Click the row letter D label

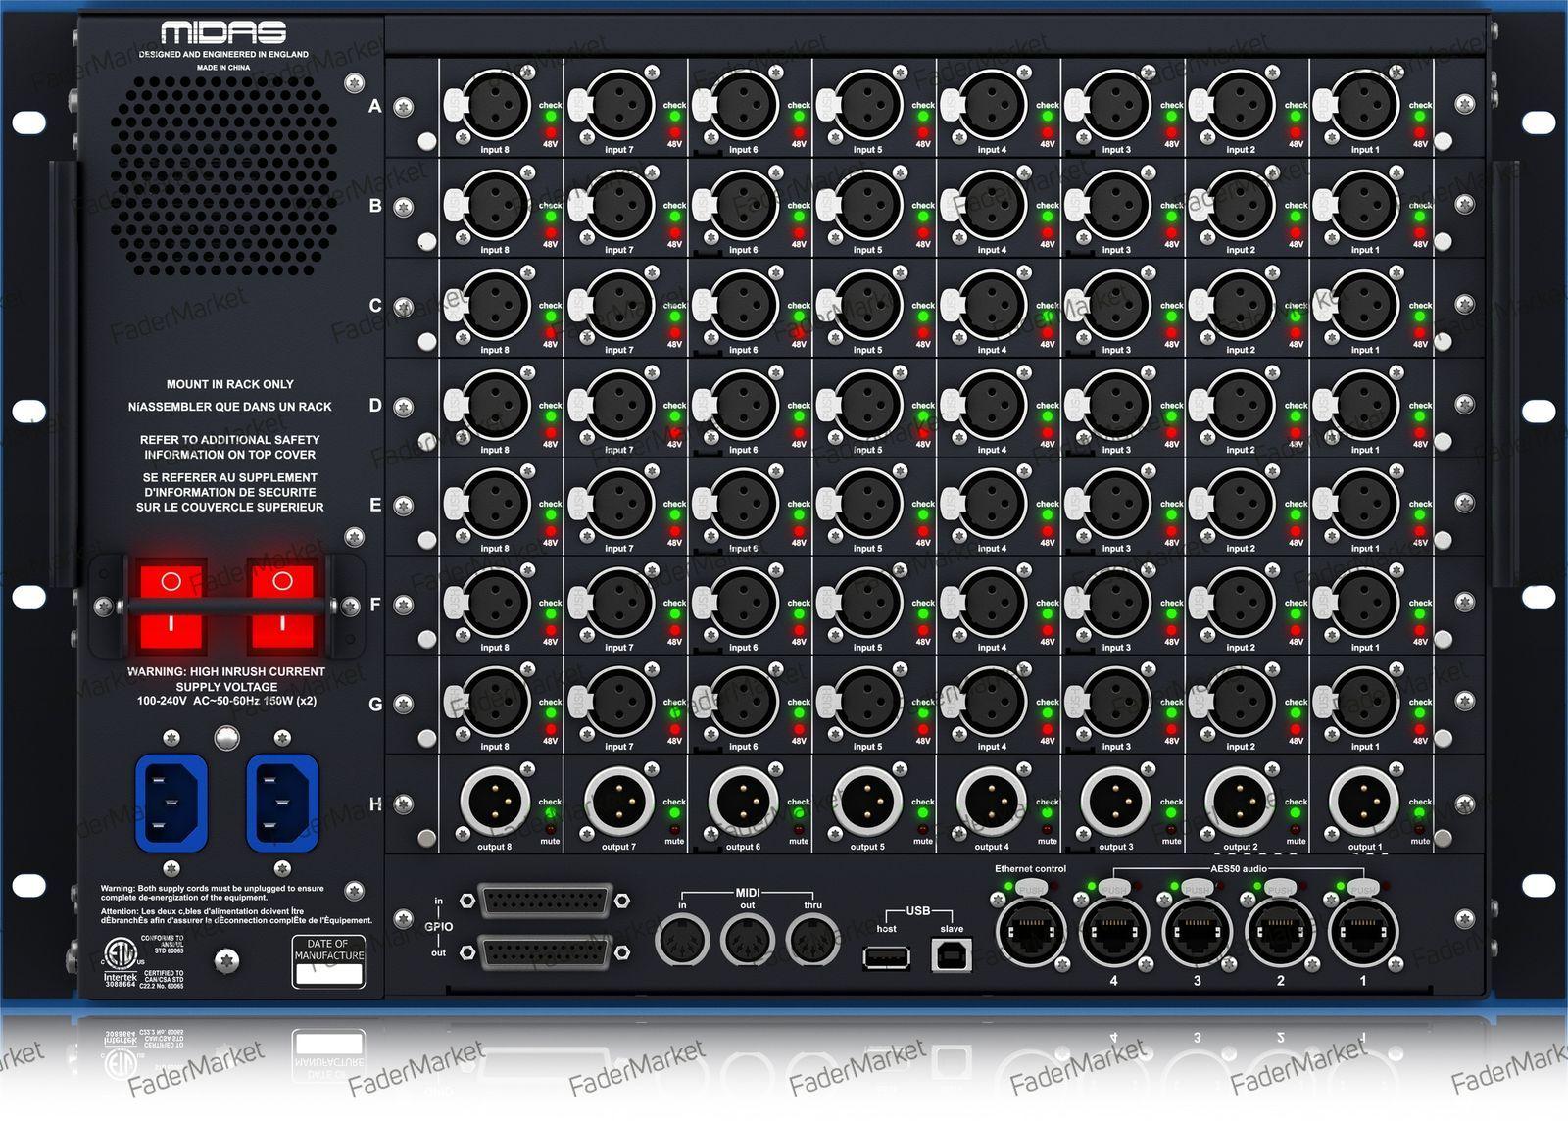click(x=375, y=405)
